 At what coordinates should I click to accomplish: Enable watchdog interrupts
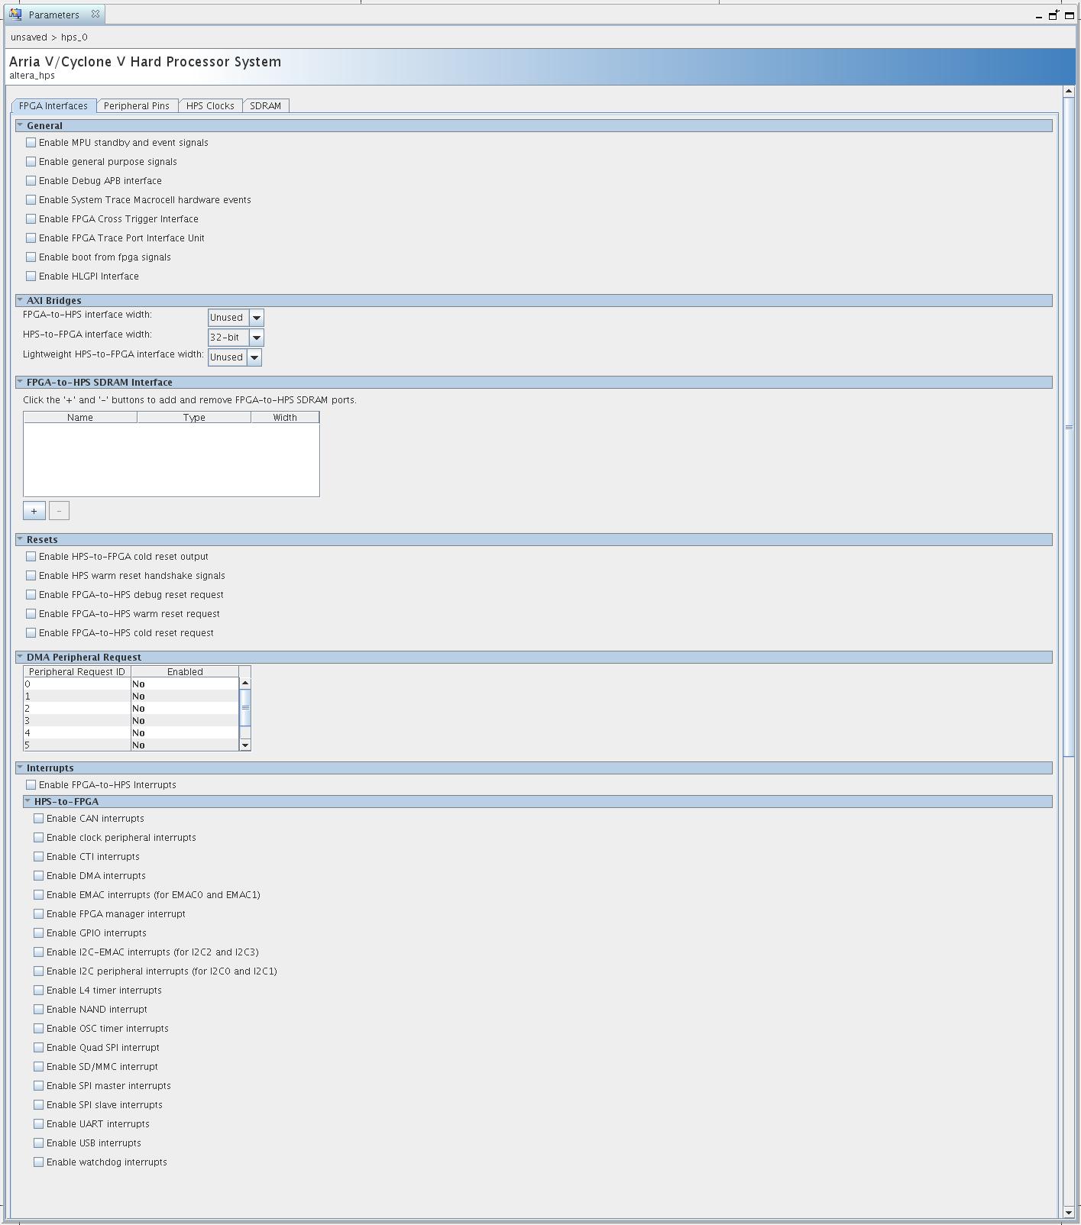point(39,1162)
